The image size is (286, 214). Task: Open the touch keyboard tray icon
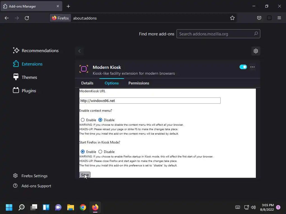(x=238, y=207)
